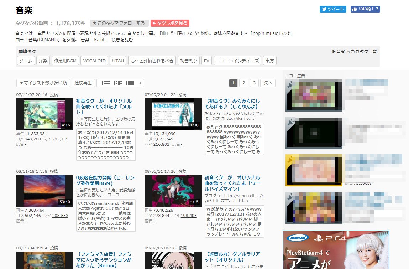This screenshot has width=409, height=269.
Task: Follow this tag via star button
Action: pos(119,23)
